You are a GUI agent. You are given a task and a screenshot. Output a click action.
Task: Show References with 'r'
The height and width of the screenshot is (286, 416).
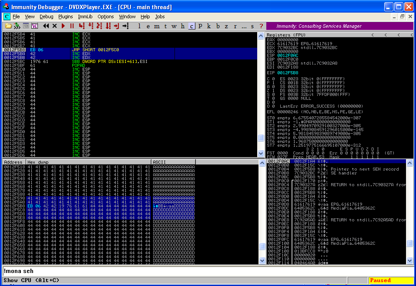click(x=235, y=26)
